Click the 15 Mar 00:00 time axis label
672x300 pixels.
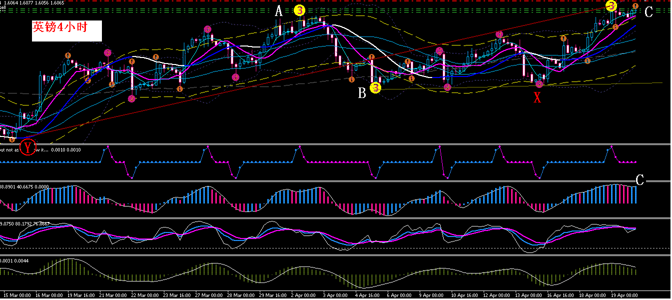coord(17,295)
